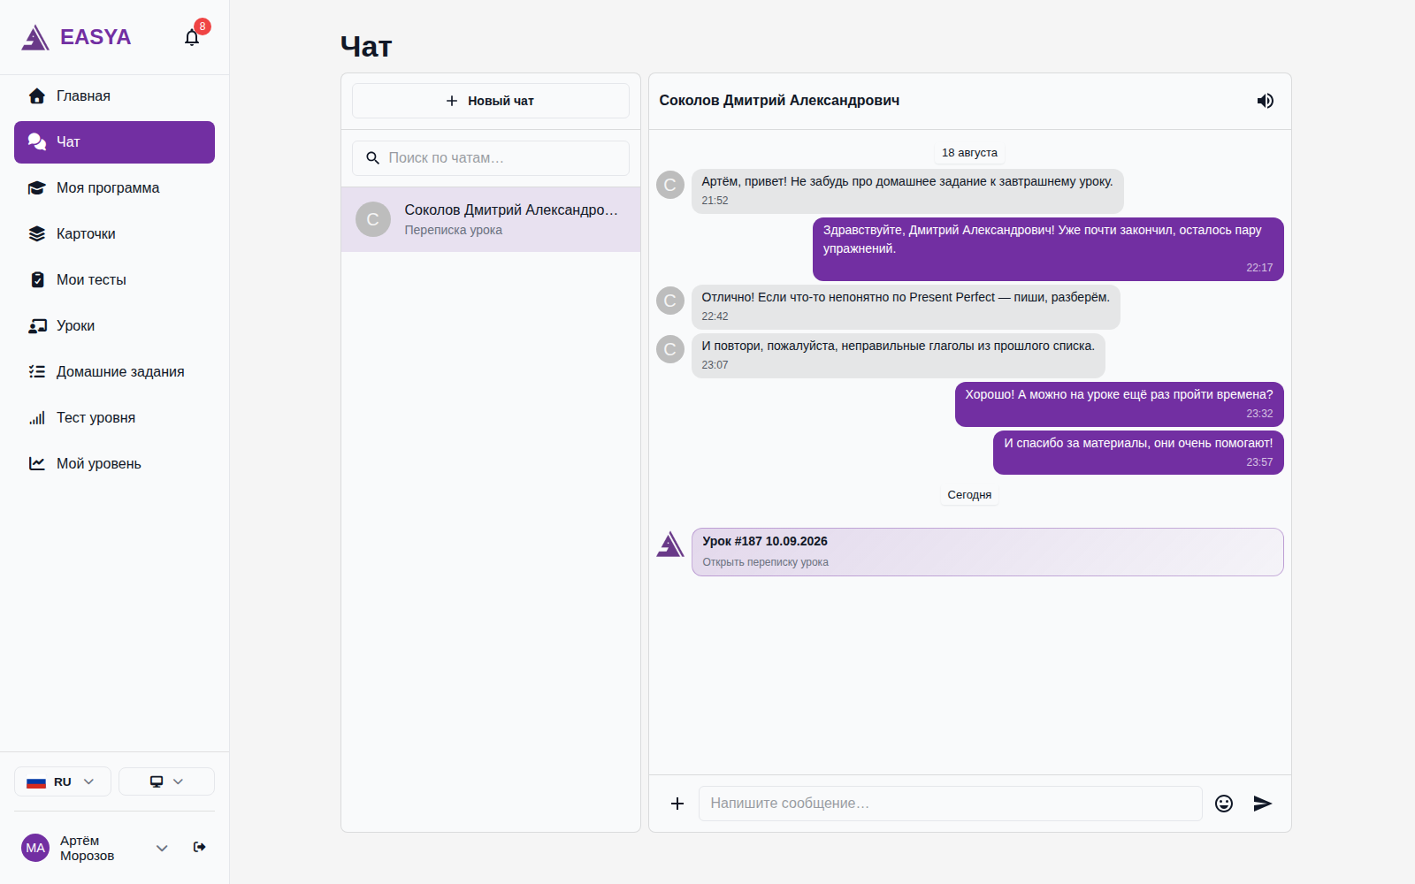
Task: Open the Урок #187 10.09.2026 lesson card
Action: [x=987, y=552]
